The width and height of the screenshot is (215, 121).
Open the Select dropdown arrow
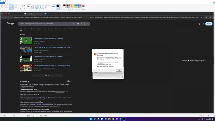click(x=11, y=9)
